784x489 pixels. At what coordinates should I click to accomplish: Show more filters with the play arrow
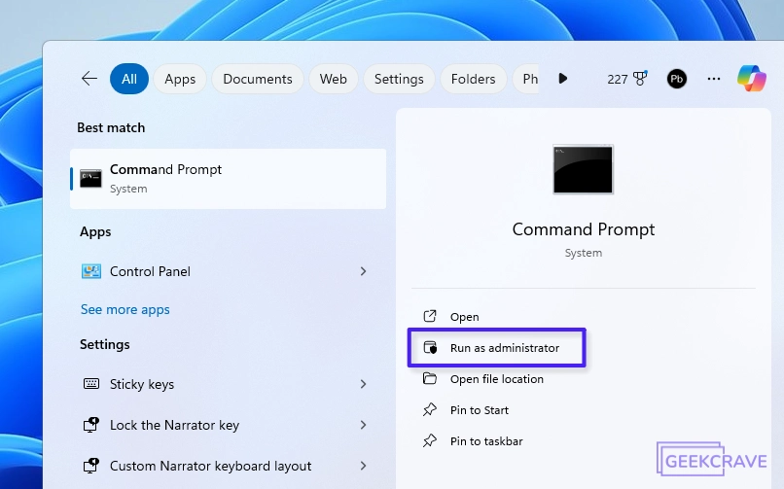pos(563,79)
